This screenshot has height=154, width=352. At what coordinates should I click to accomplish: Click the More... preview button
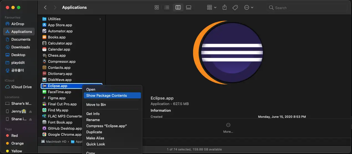coord(228,128)
